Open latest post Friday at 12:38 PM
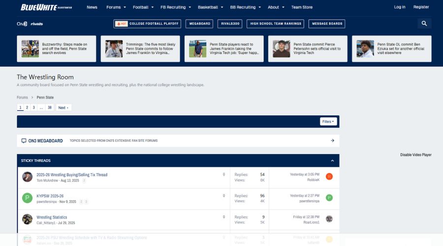443x246 pixels. pyautogui.click(x=306, y=217)
